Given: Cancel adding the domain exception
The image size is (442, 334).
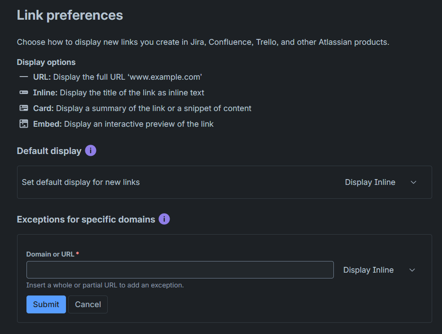Looking at the screenshot, I should coord(88,304).
